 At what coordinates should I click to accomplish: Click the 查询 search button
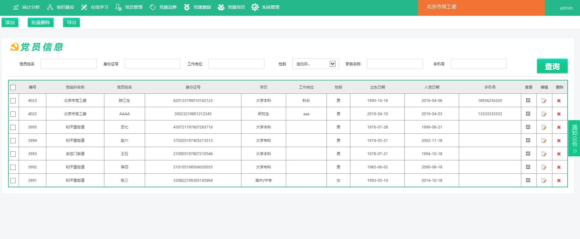[x=552, y=66]
